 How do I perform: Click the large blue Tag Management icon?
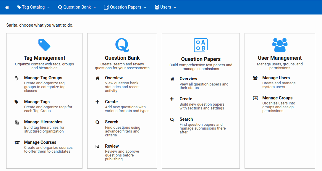[x=44, y=45]
